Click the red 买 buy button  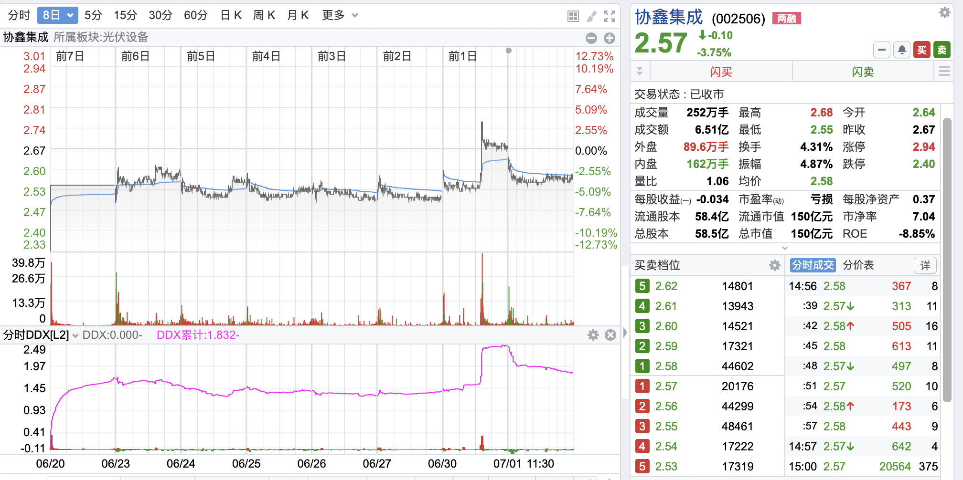pyautogui.click(x=922, y=50)
